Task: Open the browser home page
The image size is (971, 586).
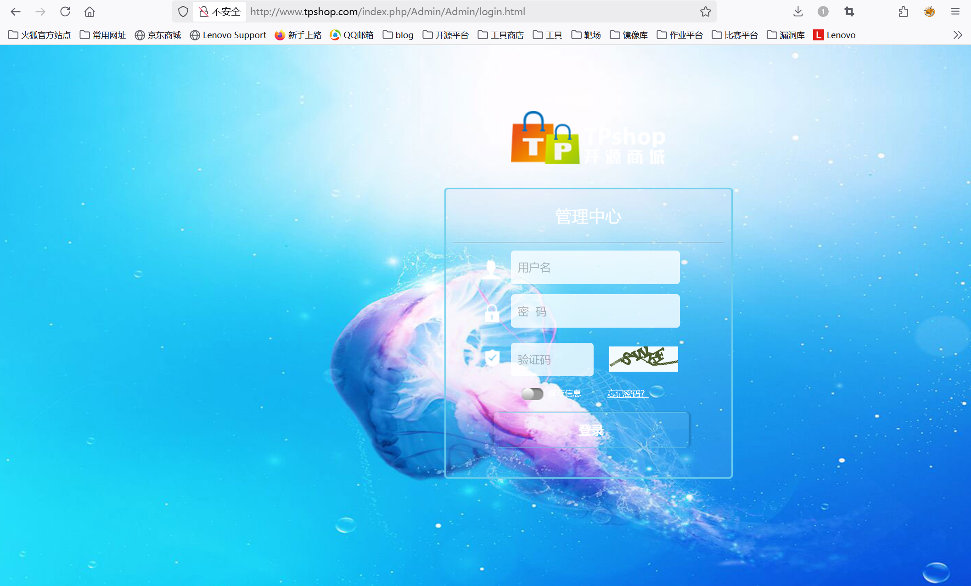Action: 90,11
